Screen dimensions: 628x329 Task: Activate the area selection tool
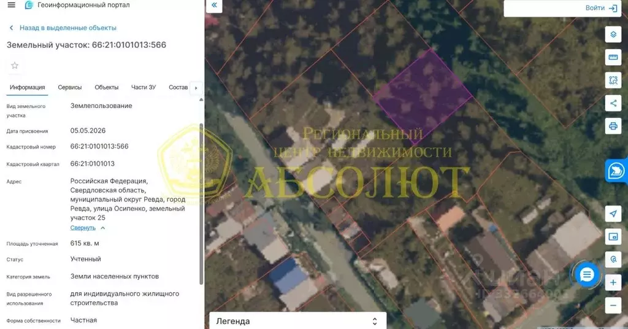613,80
